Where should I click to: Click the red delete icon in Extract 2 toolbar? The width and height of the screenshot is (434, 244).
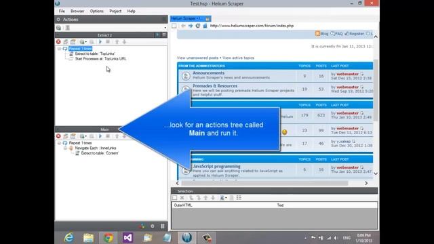tap(58, 42)
